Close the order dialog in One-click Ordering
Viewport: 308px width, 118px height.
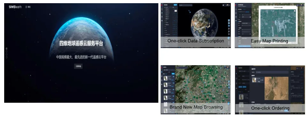coord(288,69)
